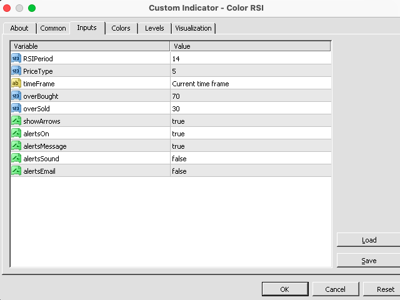Viewport: 400px width, 300px height.
Task: Select the overSold value 30
Action: click(176, 109)
